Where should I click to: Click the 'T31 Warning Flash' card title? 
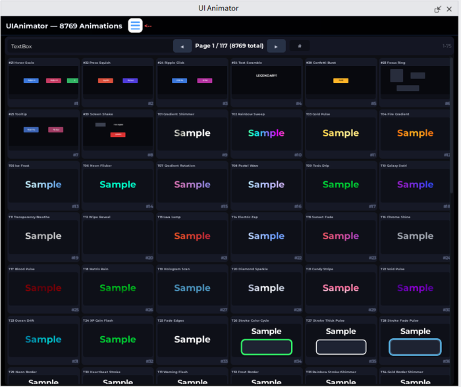173,372
